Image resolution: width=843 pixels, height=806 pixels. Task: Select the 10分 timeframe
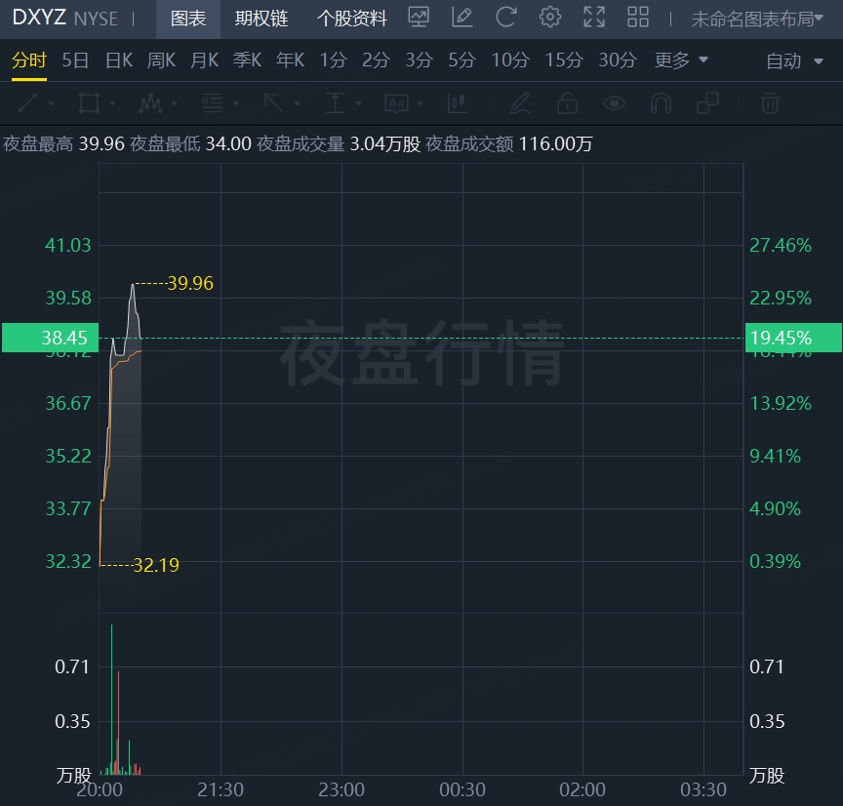pos(510,60)
